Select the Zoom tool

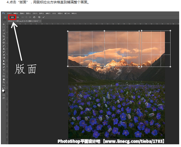click(4, 82)
